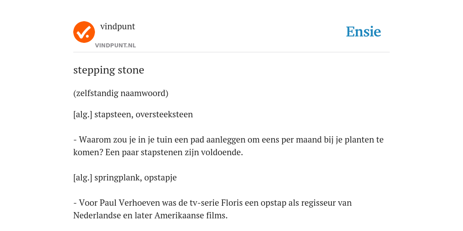Click the first '[alg.]' tag
Image resolution: width=463 pixels, height=231 pixels.
click(x=83, y=114)
